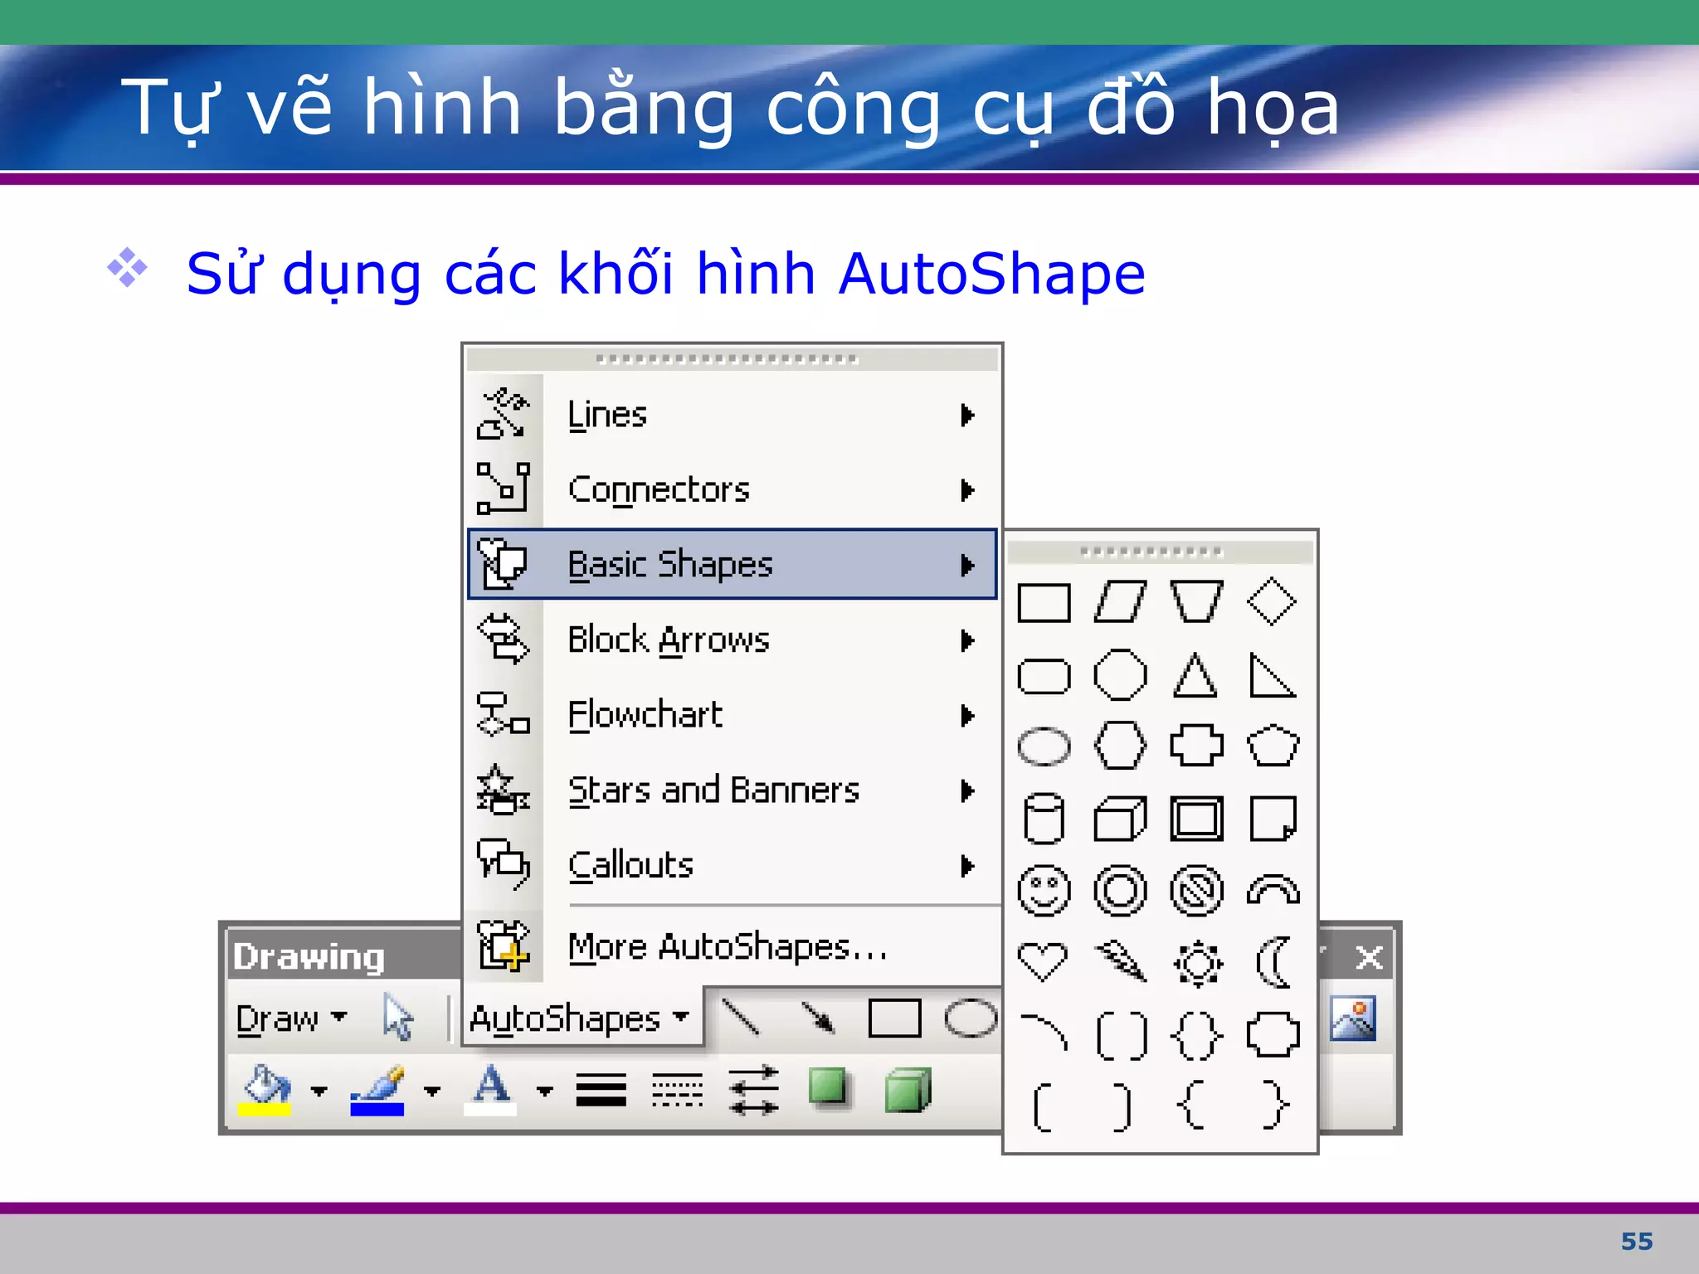This screenshot has width=1699, height=1274.
Task: Click the Insert Picture icon
Action: tap(1352, 1018)
